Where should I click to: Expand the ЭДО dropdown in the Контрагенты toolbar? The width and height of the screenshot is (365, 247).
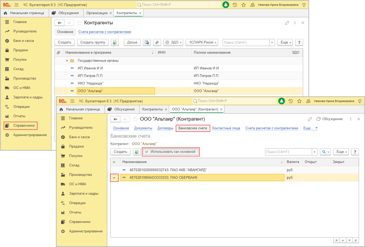click(x=173, y=42)
